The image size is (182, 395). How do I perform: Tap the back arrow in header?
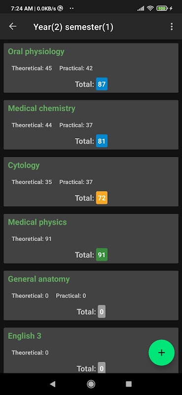tap(13, 27)
